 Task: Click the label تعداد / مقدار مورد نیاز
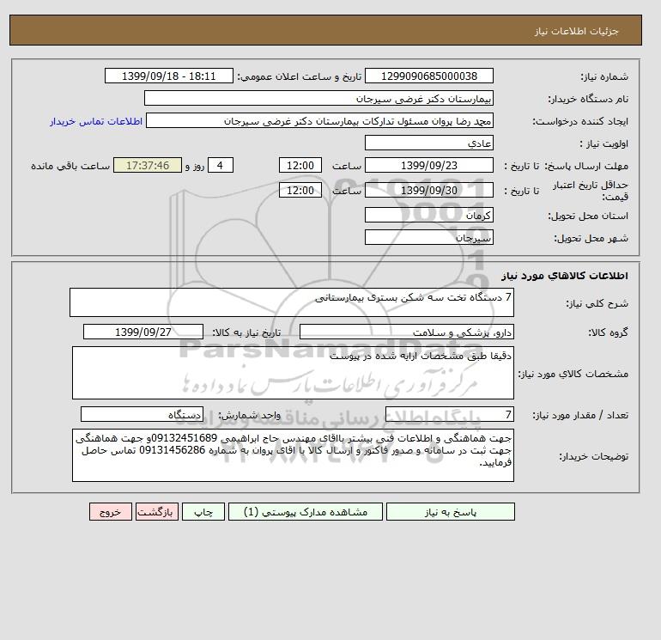click(580, 415)
